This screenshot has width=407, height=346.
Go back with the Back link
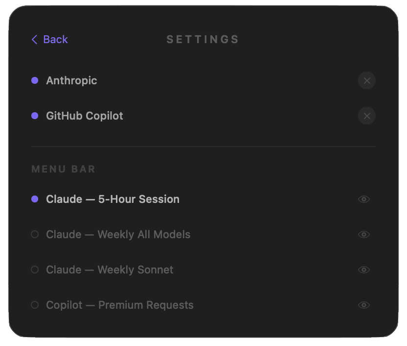55,39
